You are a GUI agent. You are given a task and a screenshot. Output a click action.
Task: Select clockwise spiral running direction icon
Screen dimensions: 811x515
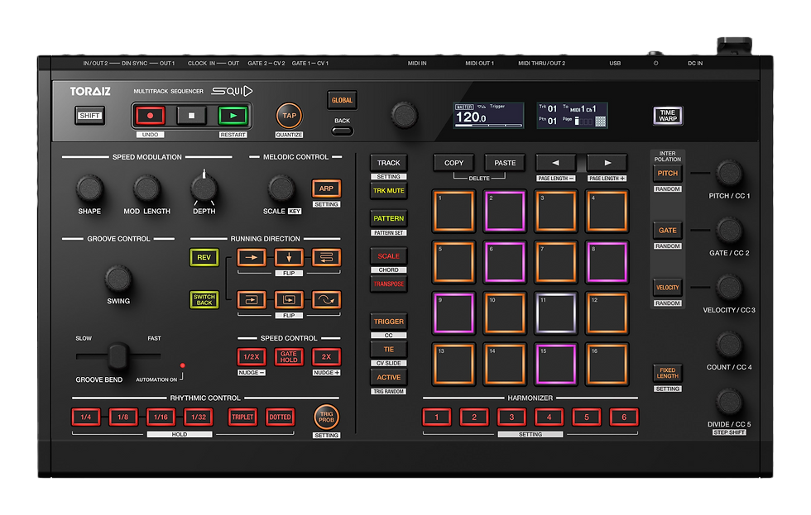[x=252, y=299]
